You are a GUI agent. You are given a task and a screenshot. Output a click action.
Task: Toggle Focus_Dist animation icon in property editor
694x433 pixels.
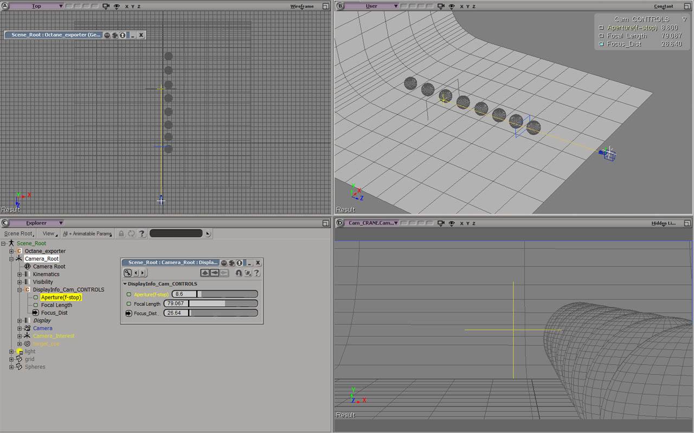point(129,313)
